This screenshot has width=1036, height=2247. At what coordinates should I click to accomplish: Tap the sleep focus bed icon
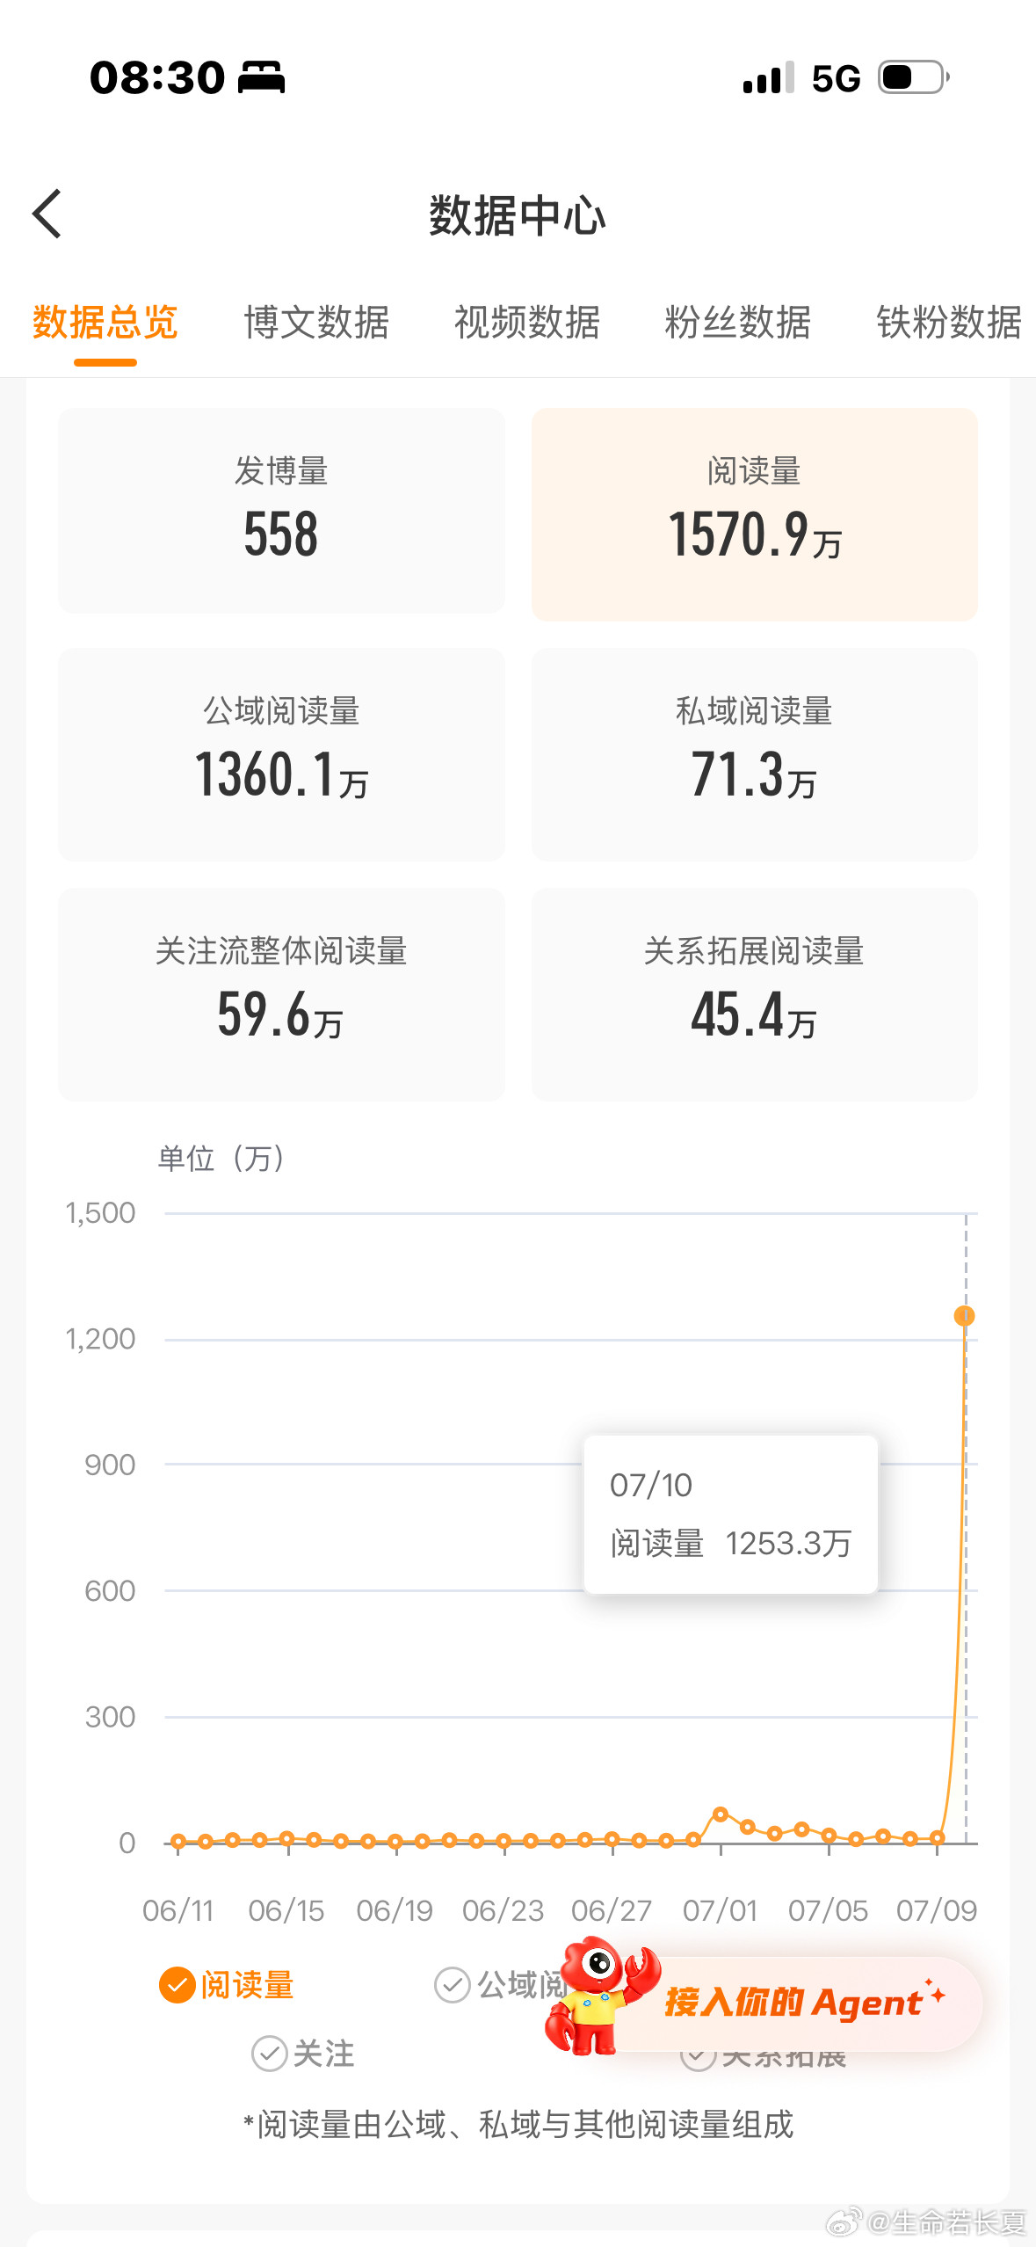(262, 77)
